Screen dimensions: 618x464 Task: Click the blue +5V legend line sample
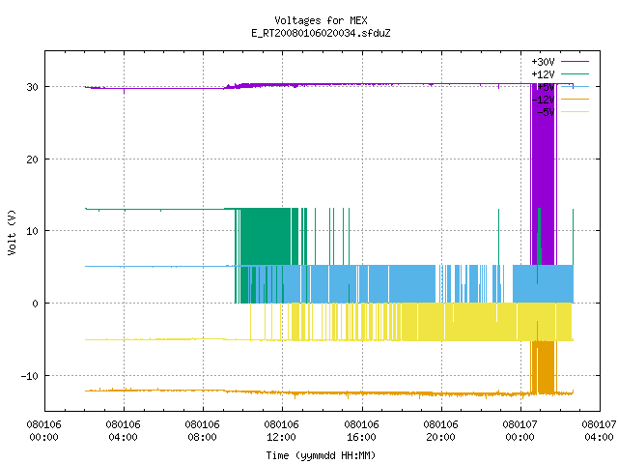pos(575,86)
